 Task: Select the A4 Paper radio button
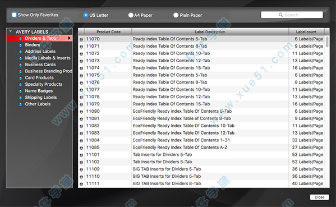[x=131, y=15]
